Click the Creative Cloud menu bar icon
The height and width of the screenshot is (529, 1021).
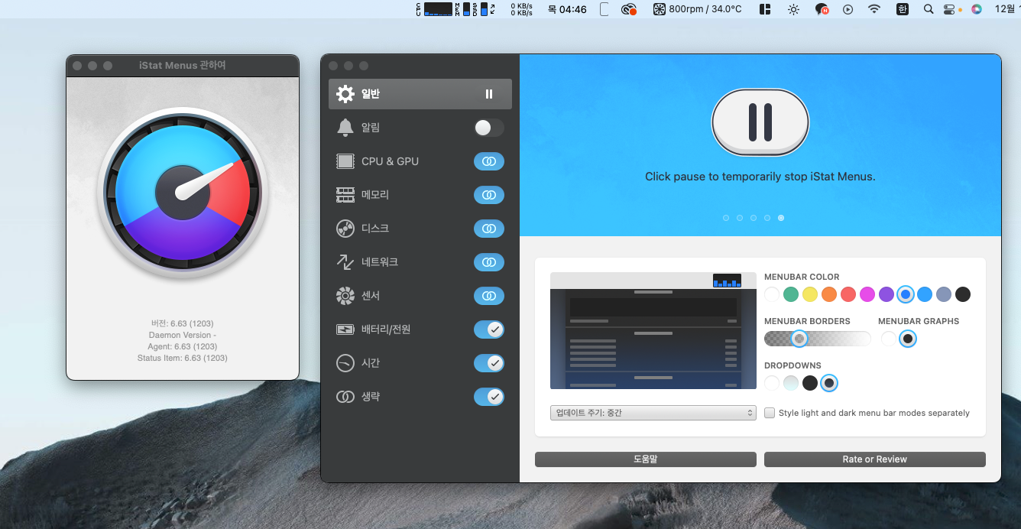pyautogui.click(x=629, y=9)
